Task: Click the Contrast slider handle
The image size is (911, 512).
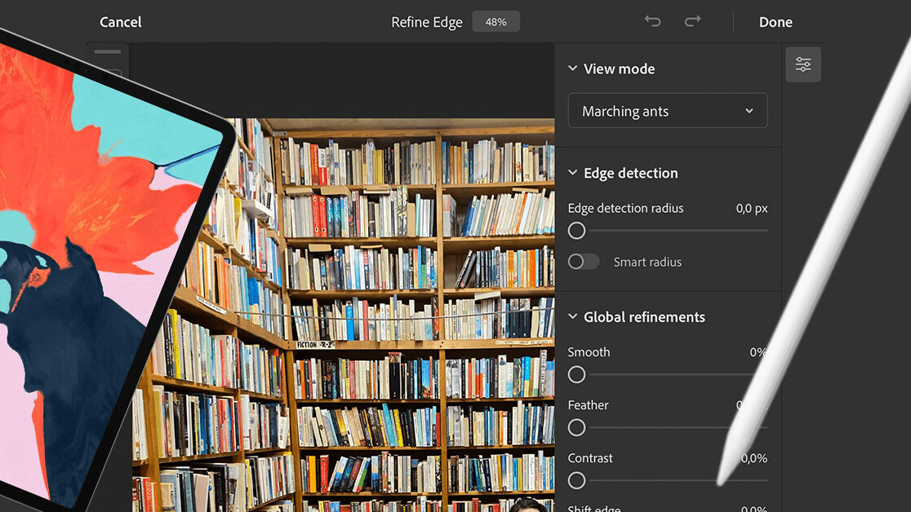Action: (577, 480)
